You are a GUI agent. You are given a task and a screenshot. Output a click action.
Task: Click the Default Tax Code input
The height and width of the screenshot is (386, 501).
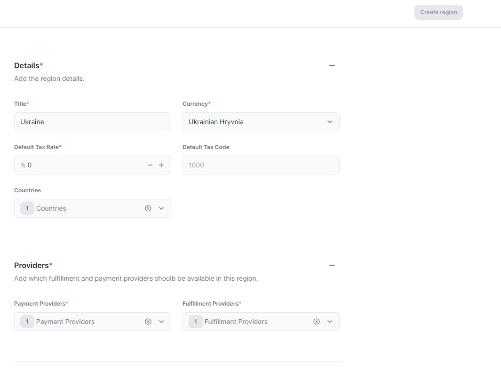tap(261, 165)
